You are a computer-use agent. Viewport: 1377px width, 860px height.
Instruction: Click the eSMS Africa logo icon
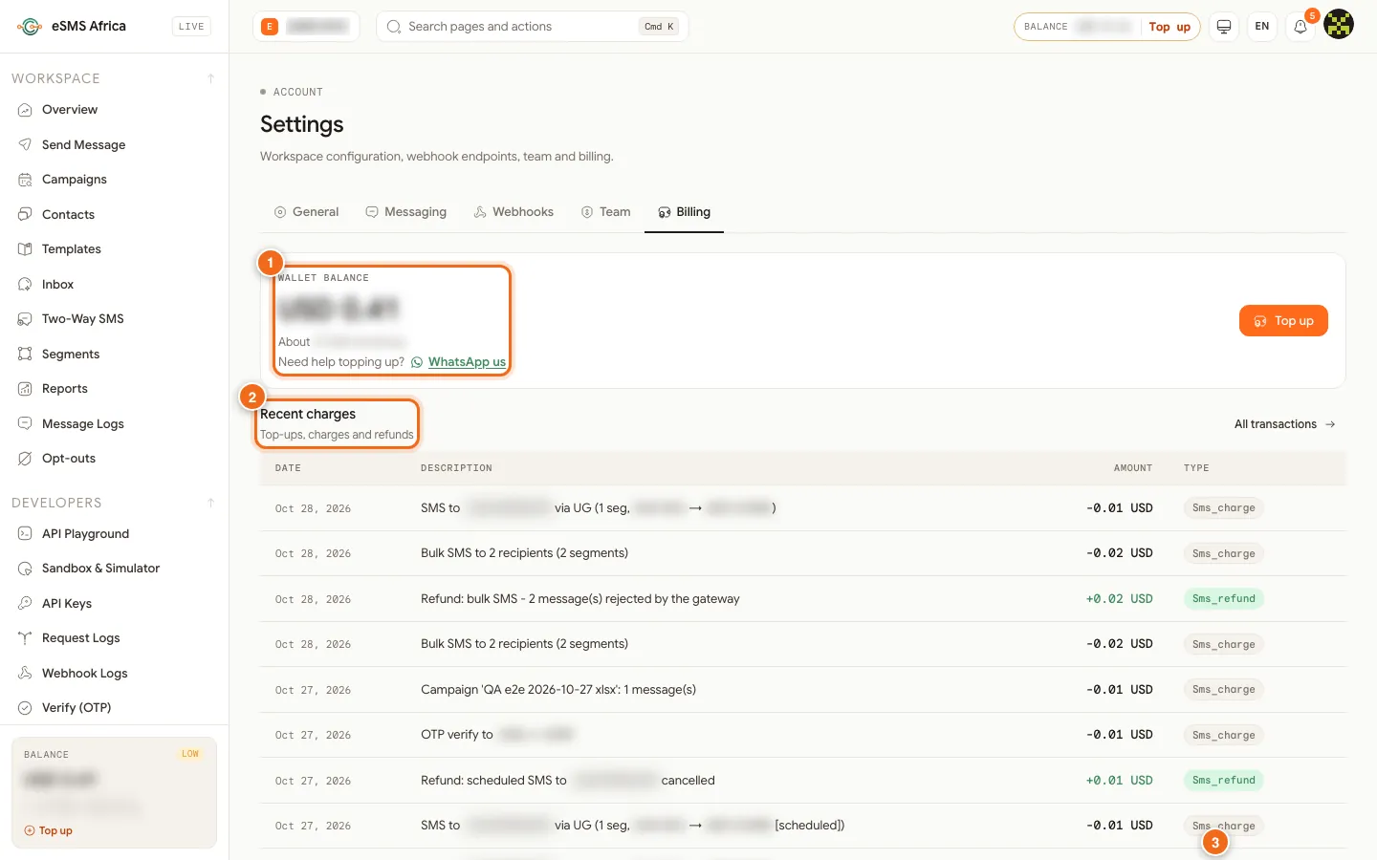[x=30, y=27]
